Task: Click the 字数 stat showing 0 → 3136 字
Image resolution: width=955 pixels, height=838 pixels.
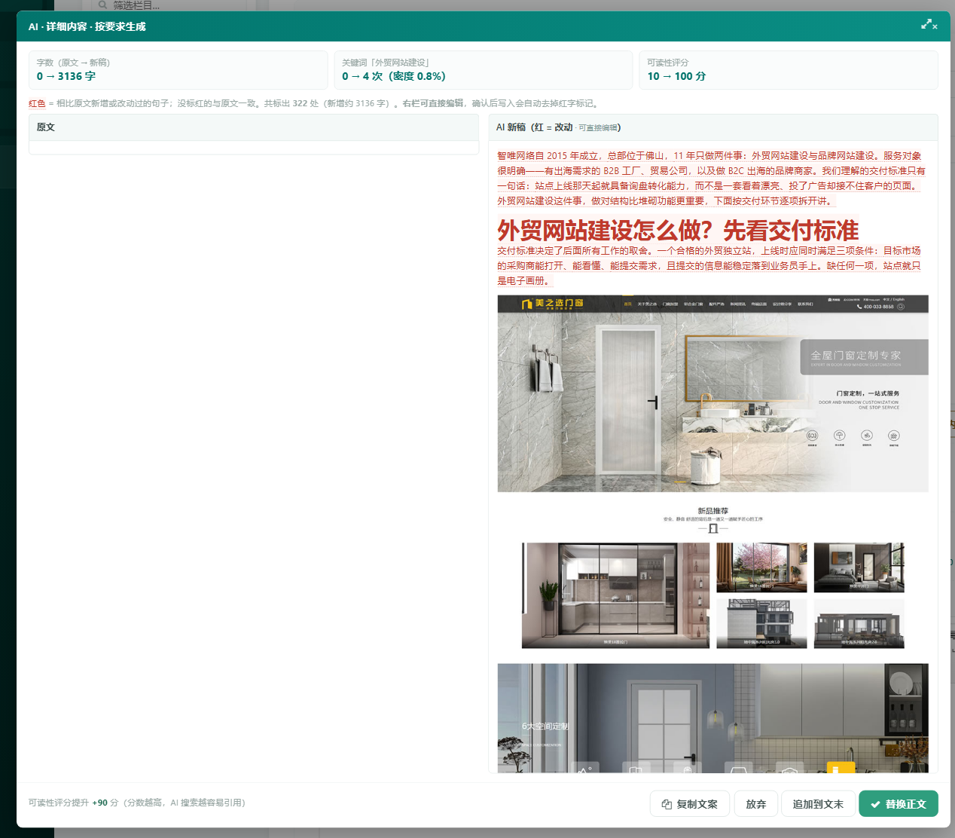Action: 178,70
